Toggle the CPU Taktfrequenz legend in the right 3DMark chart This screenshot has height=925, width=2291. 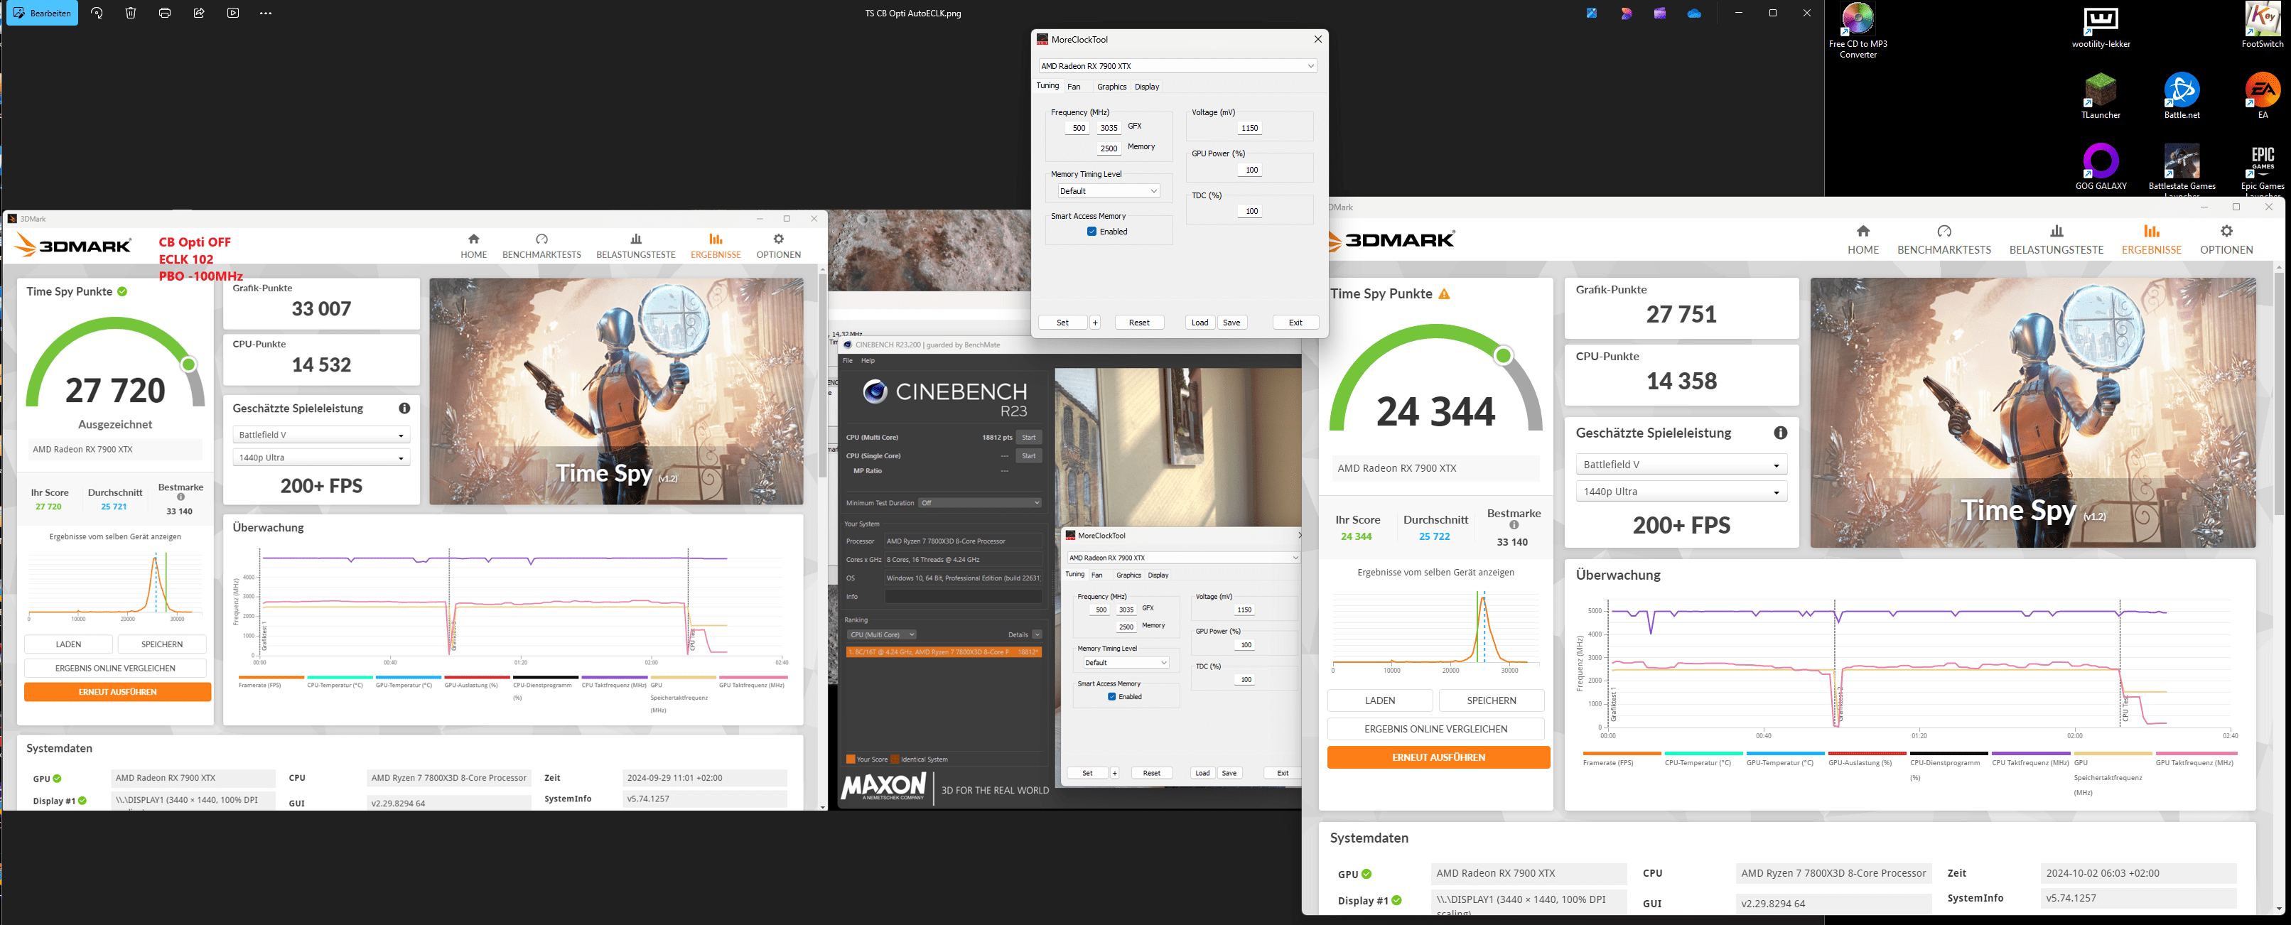(x=2030, y=758)
